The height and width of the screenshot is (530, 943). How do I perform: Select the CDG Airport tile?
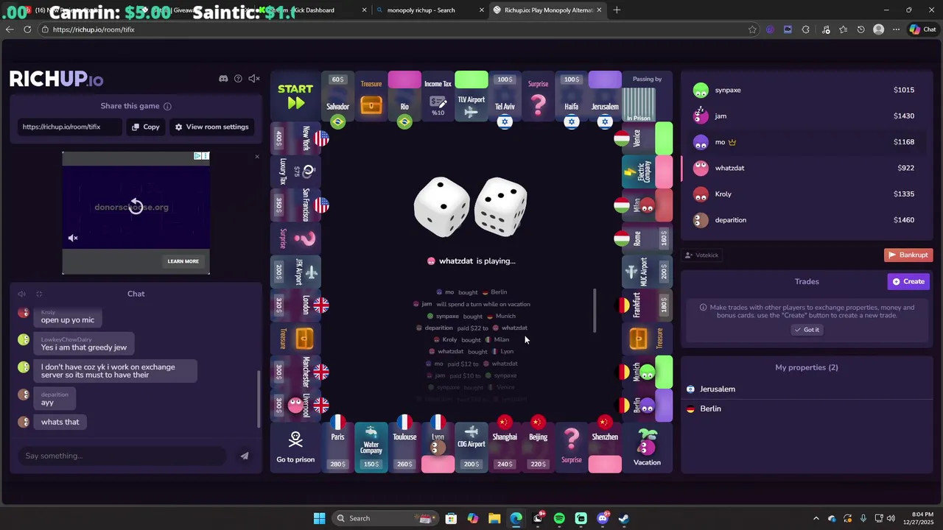[x=471, y=448]
